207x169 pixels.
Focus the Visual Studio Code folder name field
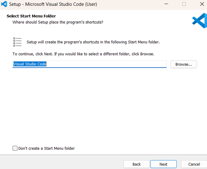[89, 64]
